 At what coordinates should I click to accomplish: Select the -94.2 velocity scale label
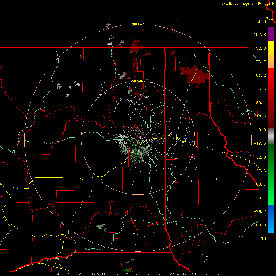[260, 211]
